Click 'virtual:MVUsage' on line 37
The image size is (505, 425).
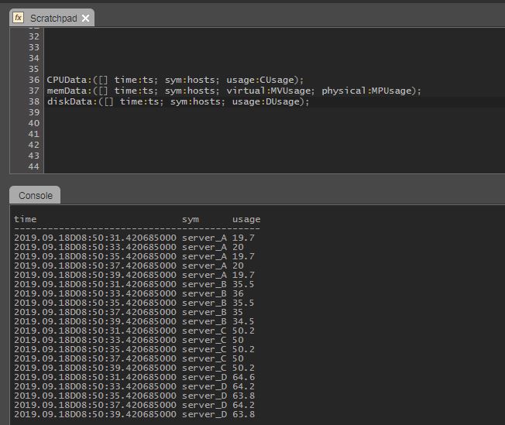pos(269,91)
